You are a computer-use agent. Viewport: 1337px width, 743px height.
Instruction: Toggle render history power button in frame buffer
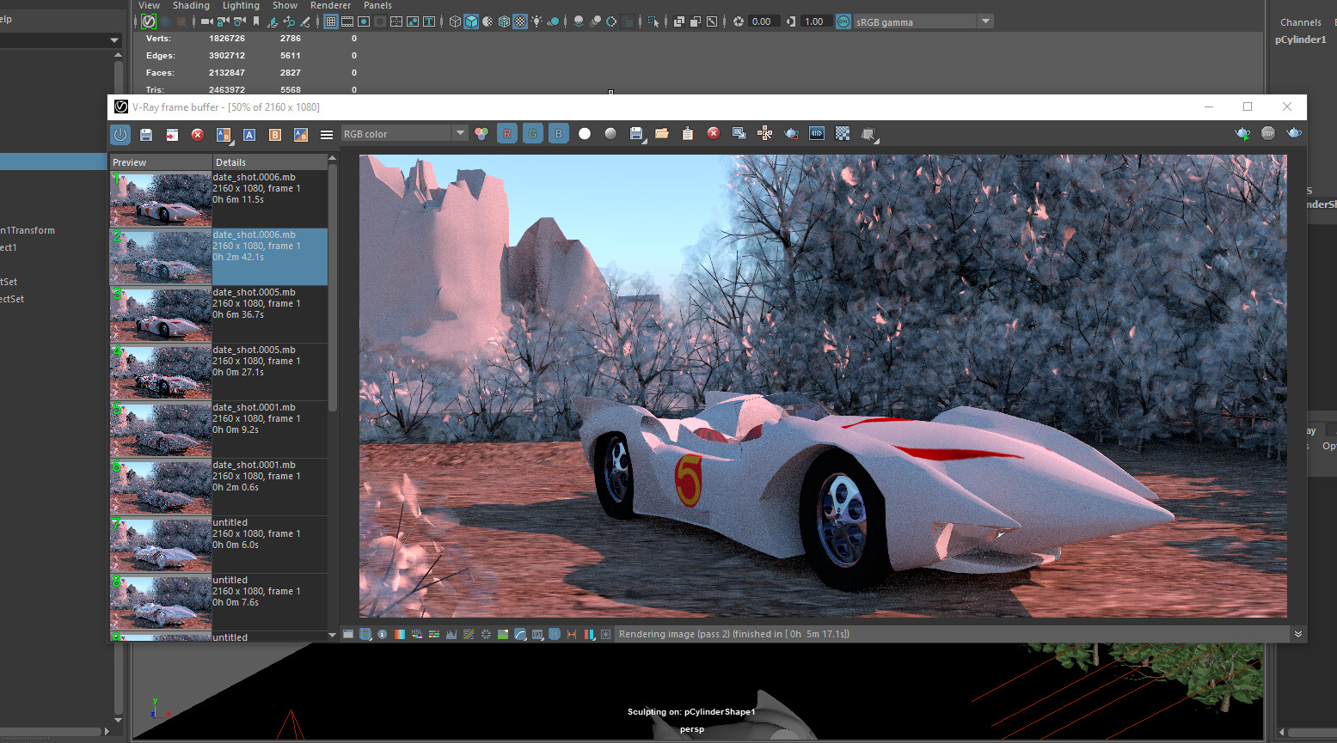coord(120,134)
